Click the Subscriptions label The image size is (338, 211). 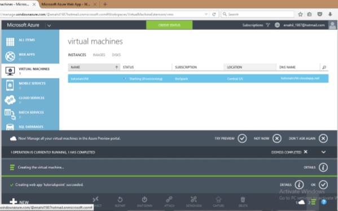click(253, 25)
